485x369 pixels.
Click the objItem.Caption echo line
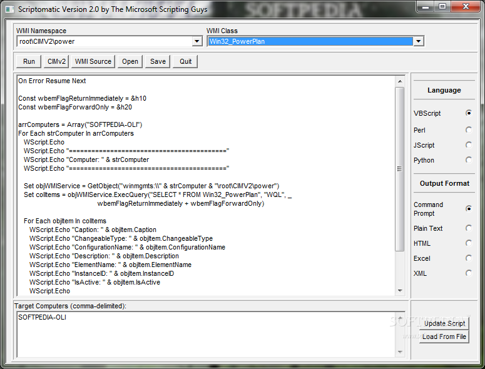click(x=93, y=230)
